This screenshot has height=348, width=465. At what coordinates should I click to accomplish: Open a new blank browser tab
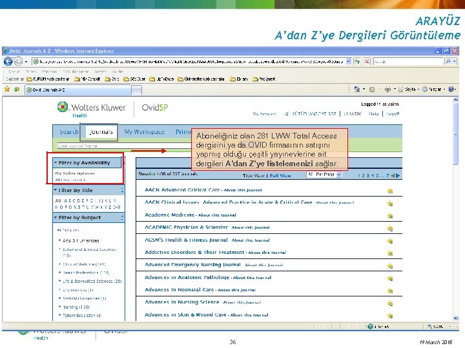(x=136, y=90)
